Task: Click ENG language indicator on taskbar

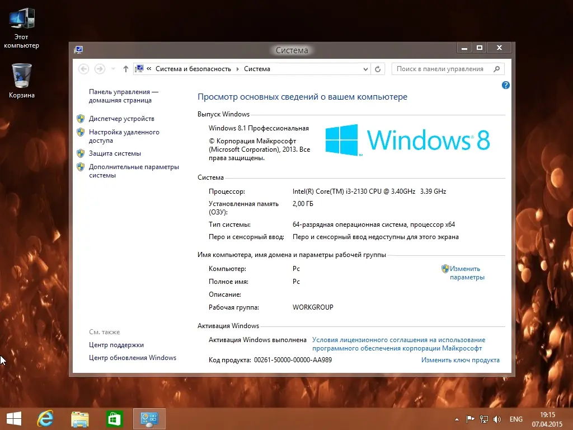Action: point(516,419)
